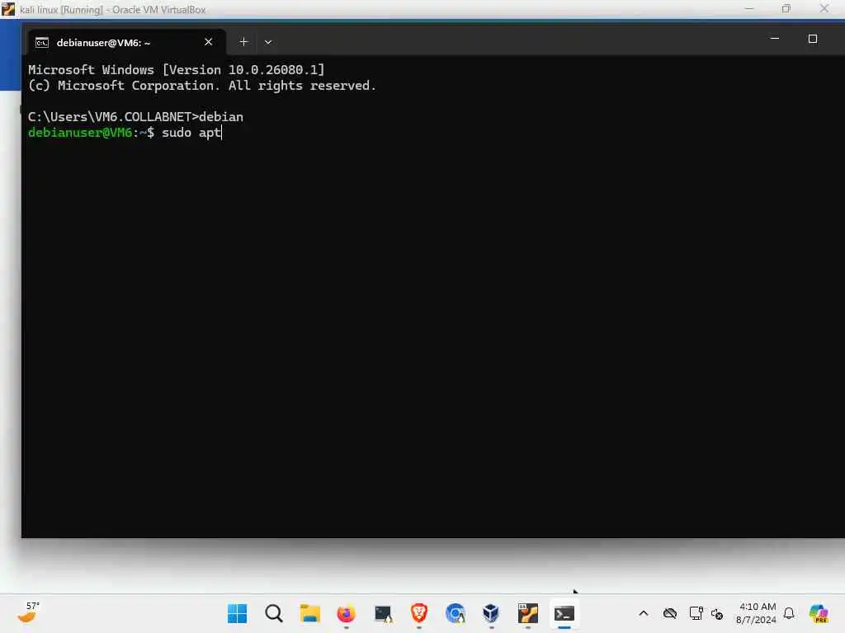845x633 pixels.
Task: Maximize the terminal window
Action: pos(813,39)
